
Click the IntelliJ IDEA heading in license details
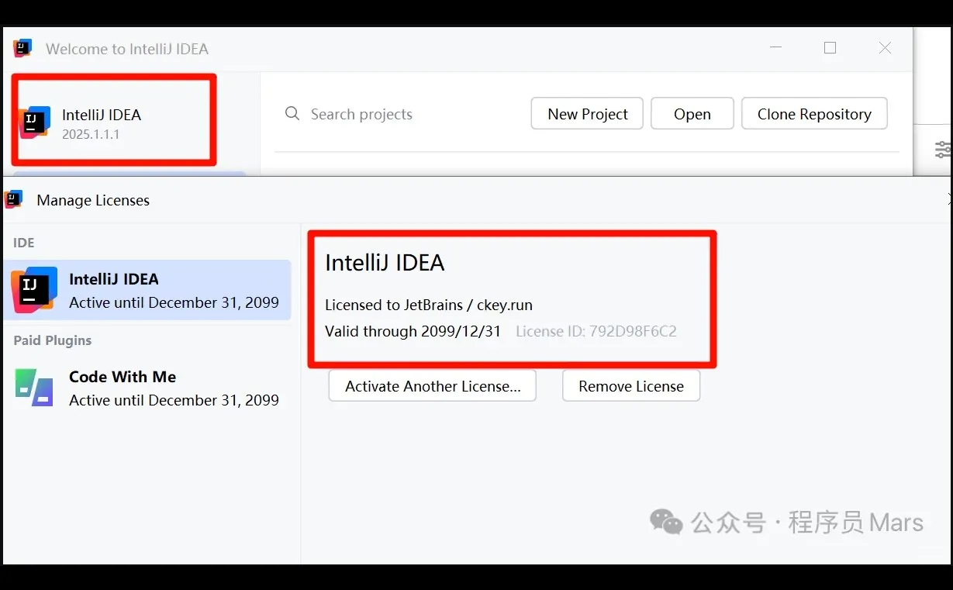pyautogui.click(x=385, y=263)
